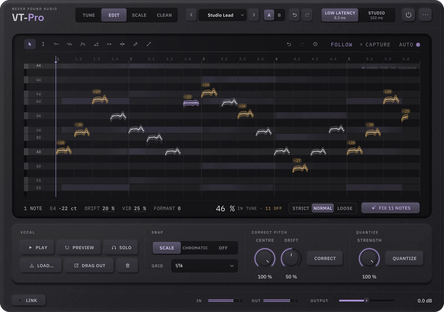
Task: Click the OUTPUT level slider handle
Action: pos(366,300)
